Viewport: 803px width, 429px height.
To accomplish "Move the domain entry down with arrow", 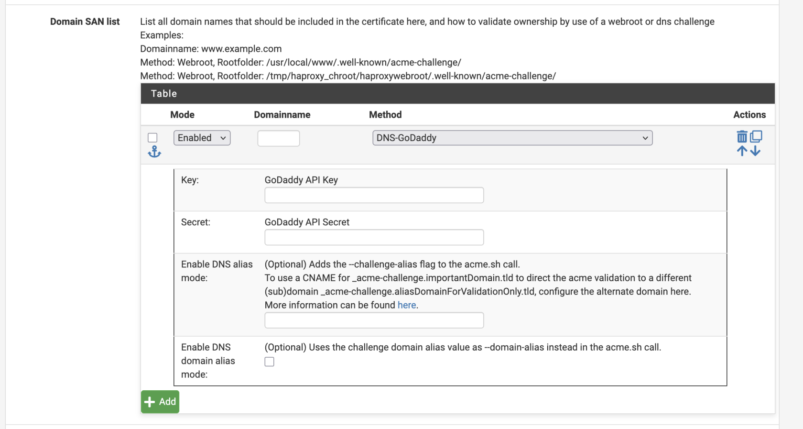I will pos(755,151).
